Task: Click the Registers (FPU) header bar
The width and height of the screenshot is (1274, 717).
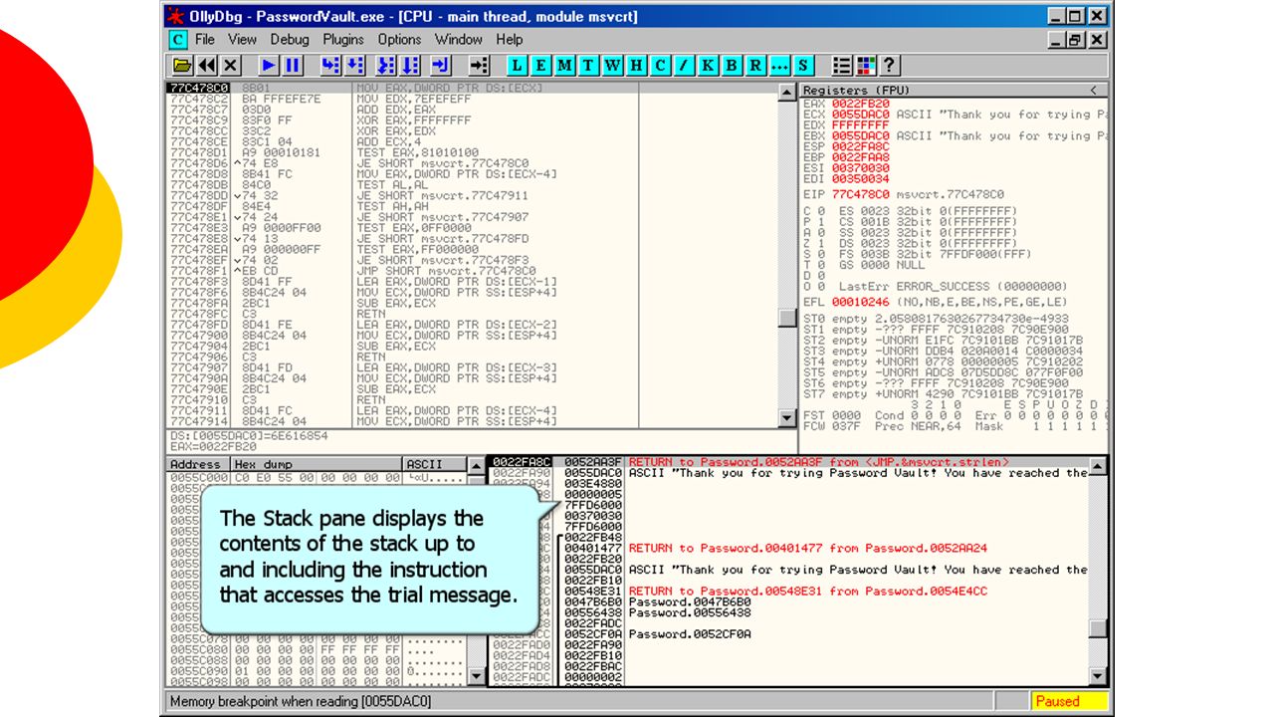Action: pos(954,91)
